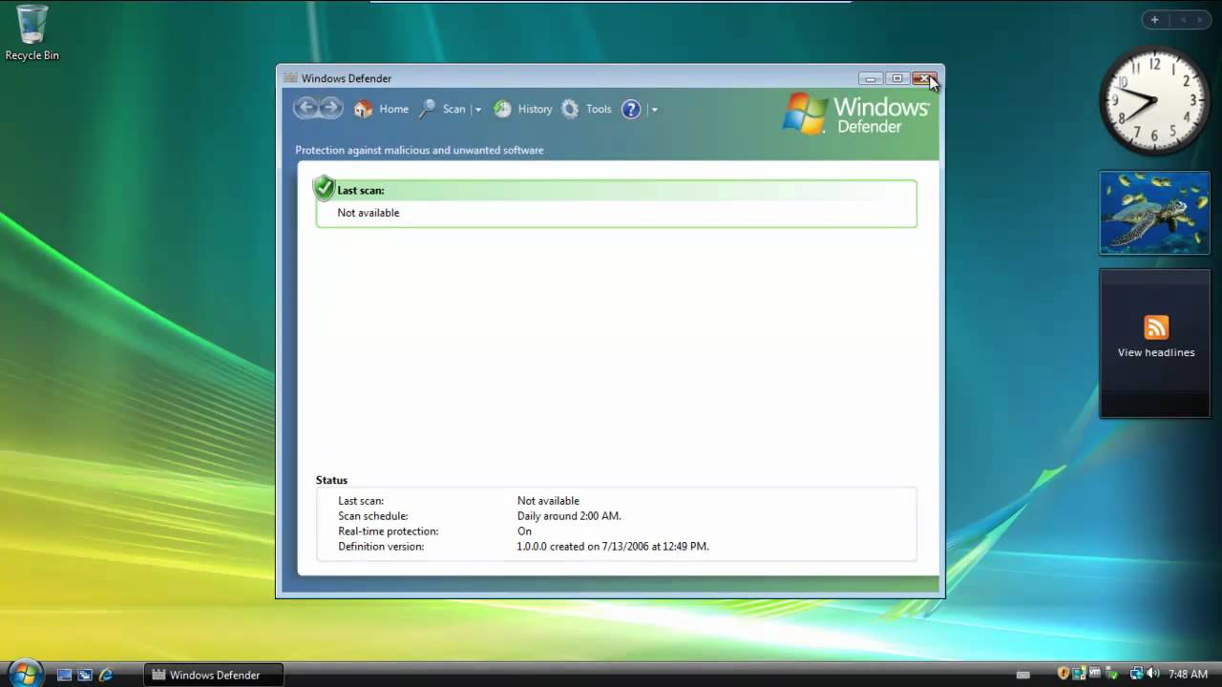Select Windows Defender taskbar button
The height and width of the screenshot is (687, 1222).
[x=213, y=675]
